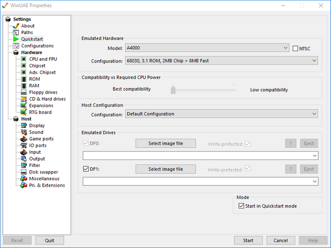Click the DF1 Eject button
This screenshot has width=331, height=248.
pyautogui.click(x=309, y=169)
